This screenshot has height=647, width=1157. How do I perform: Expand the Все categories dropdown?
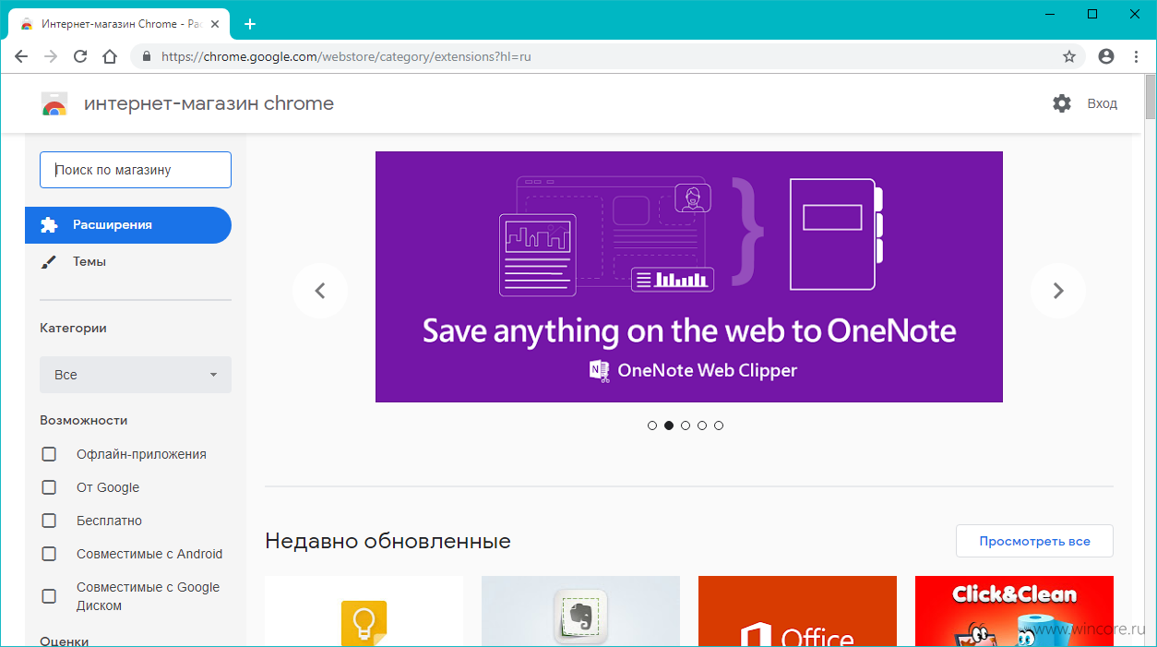click(136, 375)
